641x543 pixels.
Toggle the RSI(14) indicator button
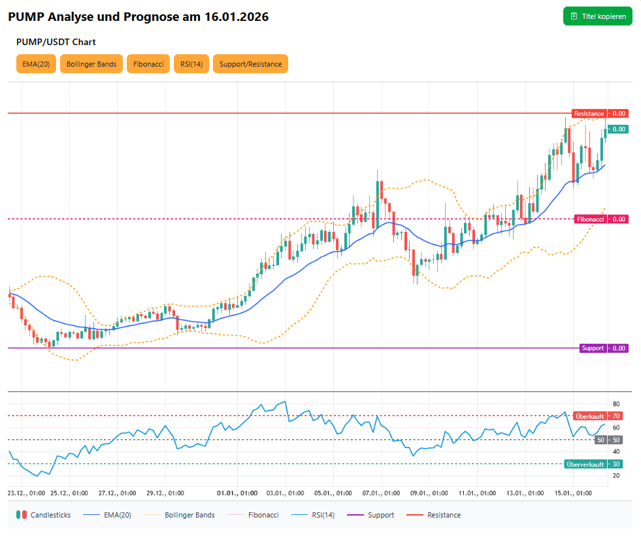coord(191,64)
